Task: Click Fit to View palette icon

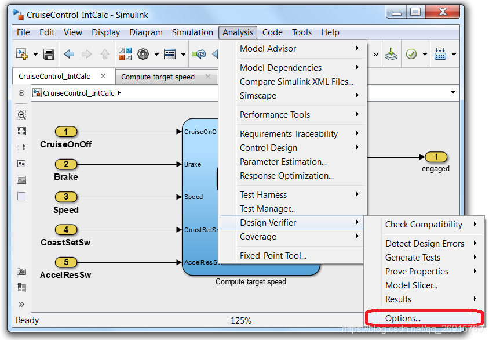Action: coord(21,131)
